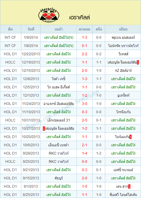Open the 2-2 score against วิเทสส์
Screen dimensions: 141x198
85,54
